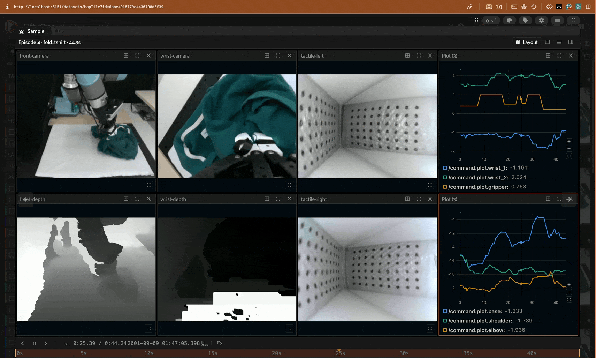596x358 pixels.
Task: Open the color scheme palette icon
Action: [509, 20]
